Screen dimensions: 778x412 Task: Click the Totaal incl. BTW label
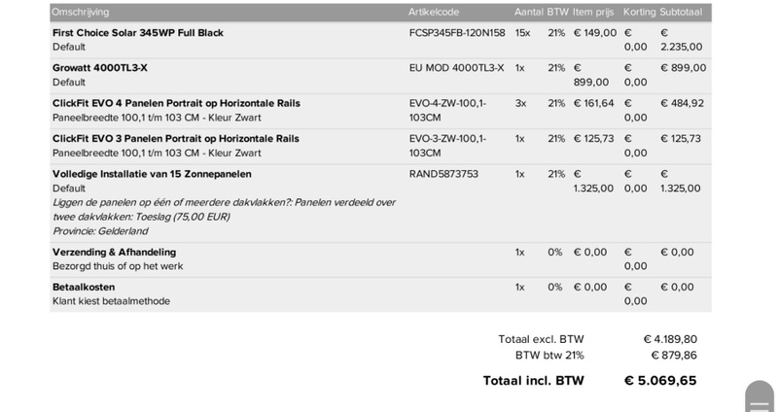[533, 380]
